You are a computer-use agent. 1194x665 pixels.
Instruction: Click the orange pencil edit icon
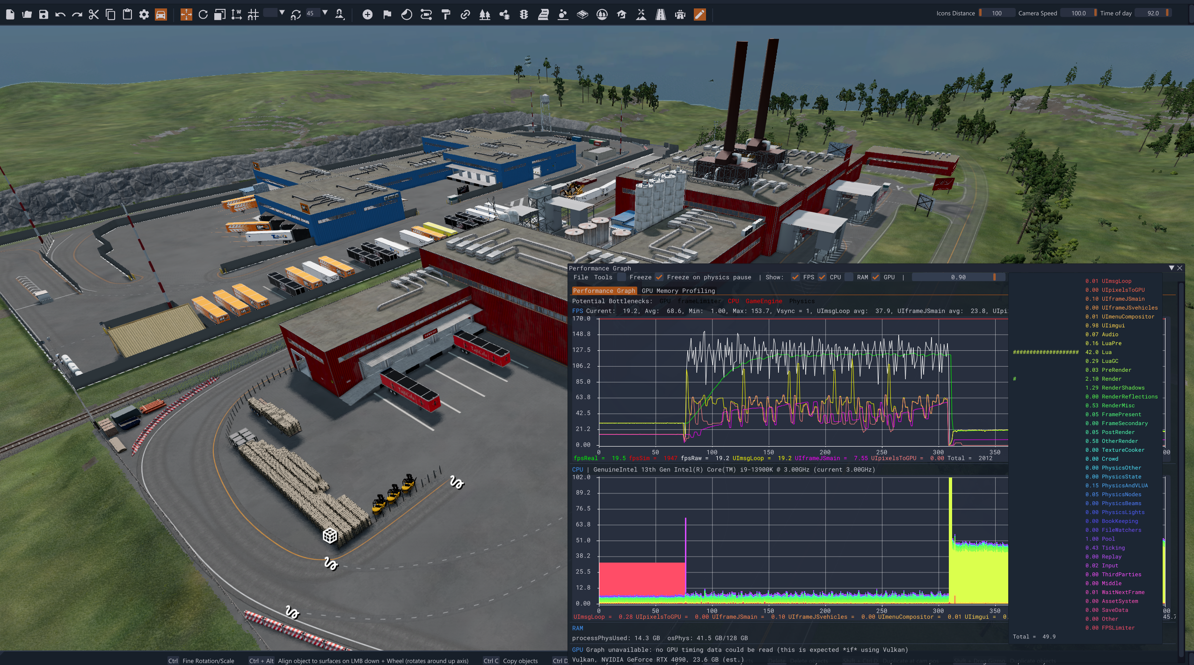699,14
